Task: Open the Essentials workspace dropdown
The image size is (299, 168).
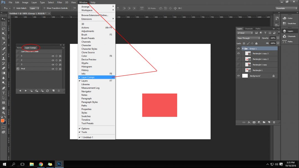Action: coord(287,8)
